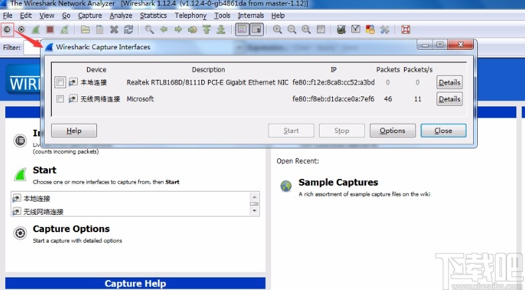Click interface list scroll down arrow

click(255, 211)
